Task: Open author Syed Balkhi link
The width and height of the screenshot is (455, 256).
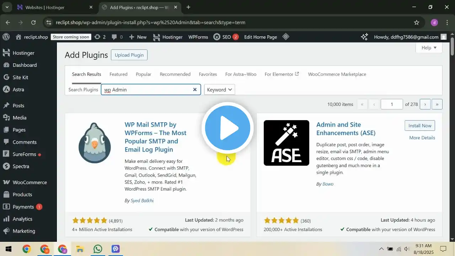Action: [x=142, y=201]
